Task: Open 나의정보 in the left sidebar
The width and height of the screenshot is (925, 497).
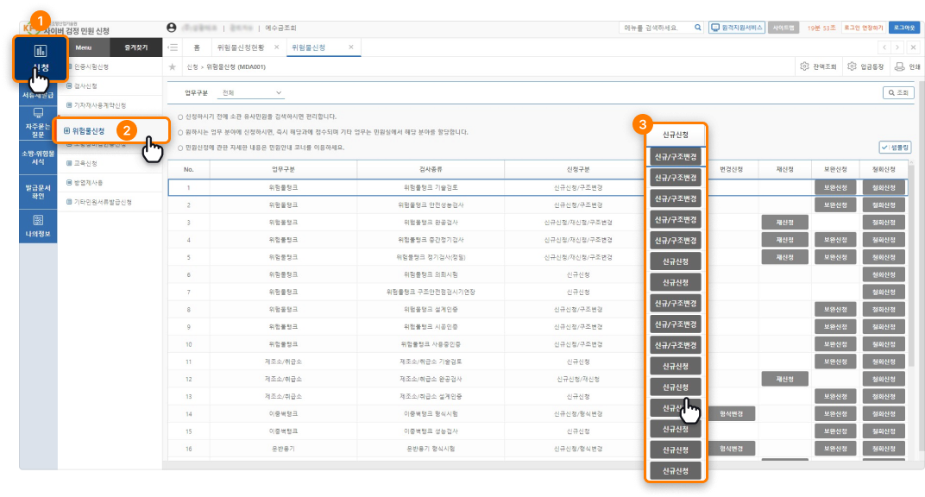Action: pyautogui.click(x=38, y=225)
